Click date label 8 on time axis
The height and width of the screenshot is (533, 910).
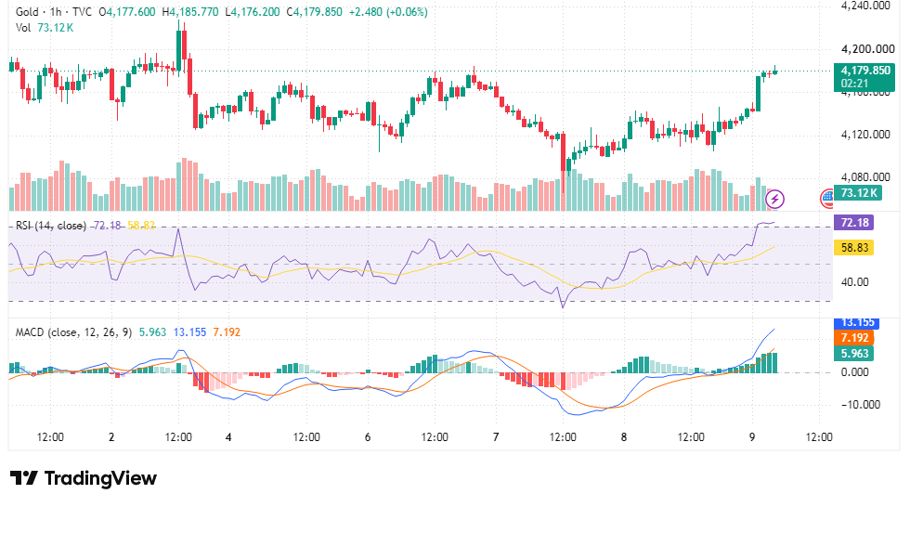[x=624, y=437]
